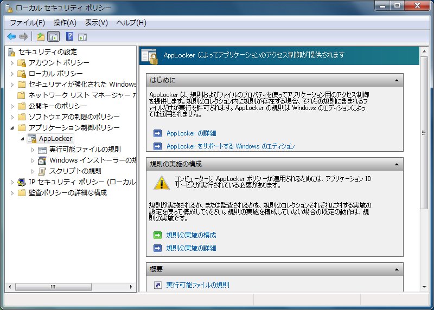Expand the アカウント ポリシー node
Image resolution: width=434 pixels, height=310 pixels.
coord(12,63)
